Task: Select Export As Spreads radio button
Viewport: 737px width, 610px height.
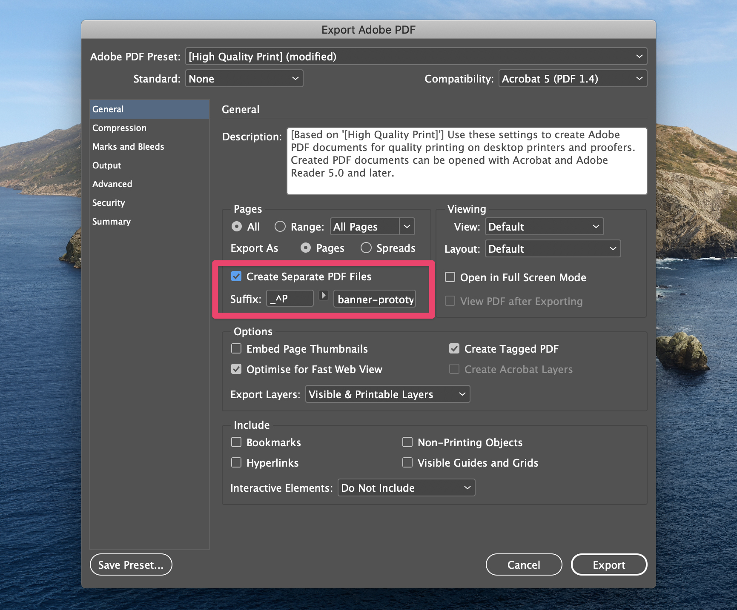Action: [x=366, y=248]
